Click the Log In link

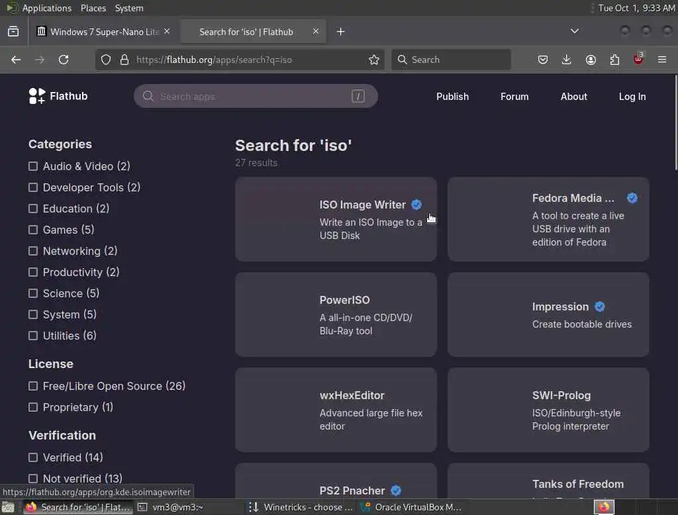point(632,97)
